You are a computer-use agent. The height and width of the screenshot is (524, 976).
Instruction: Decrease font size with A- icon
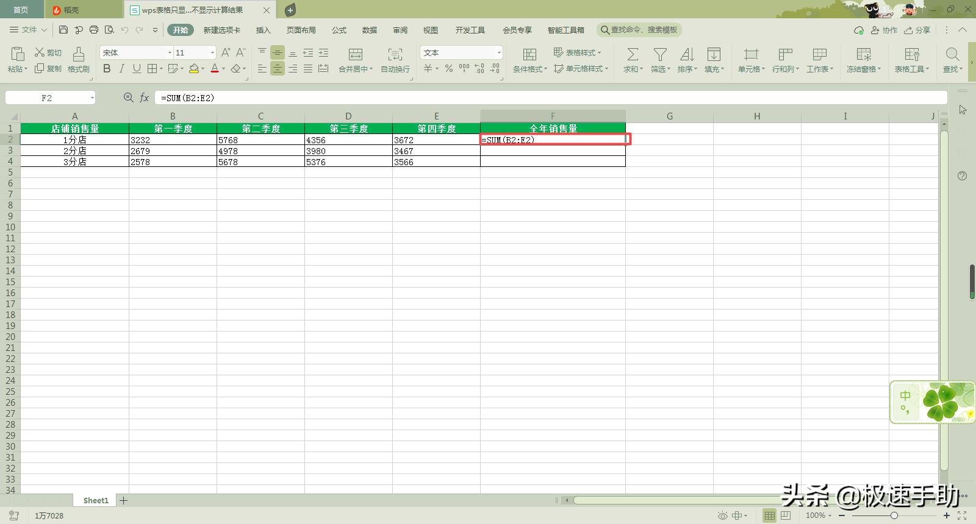241,52
